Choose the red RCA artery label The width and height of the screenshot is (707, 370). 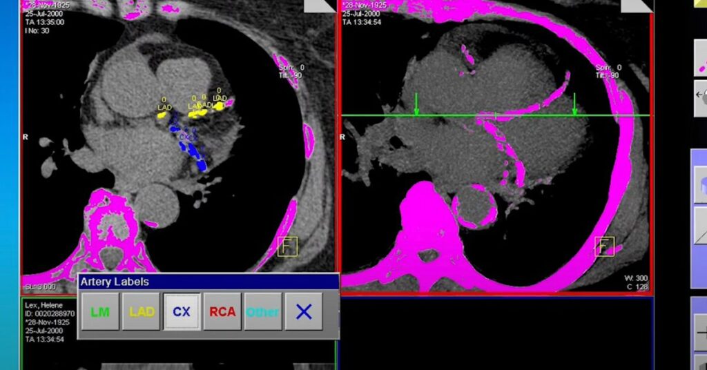222,312
